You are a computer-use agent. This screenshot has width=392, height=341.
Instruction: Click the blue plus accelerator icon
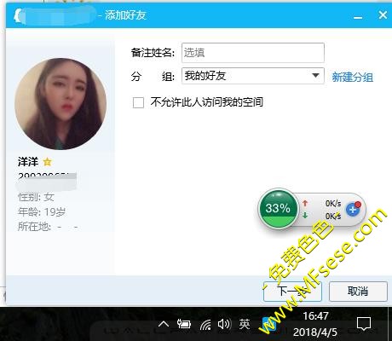(353, 209)
